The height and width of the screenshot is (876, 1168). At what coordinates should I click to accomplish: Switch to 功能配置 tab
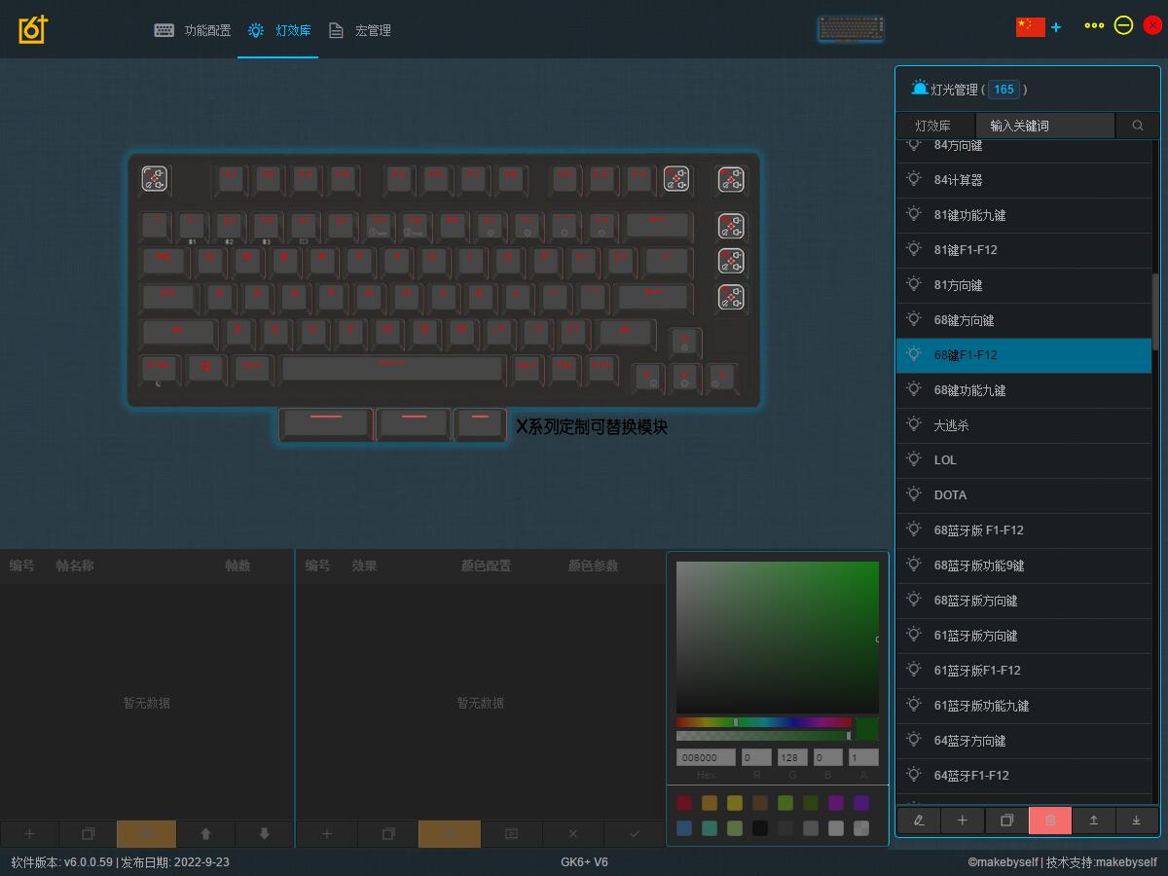[193, 30]
